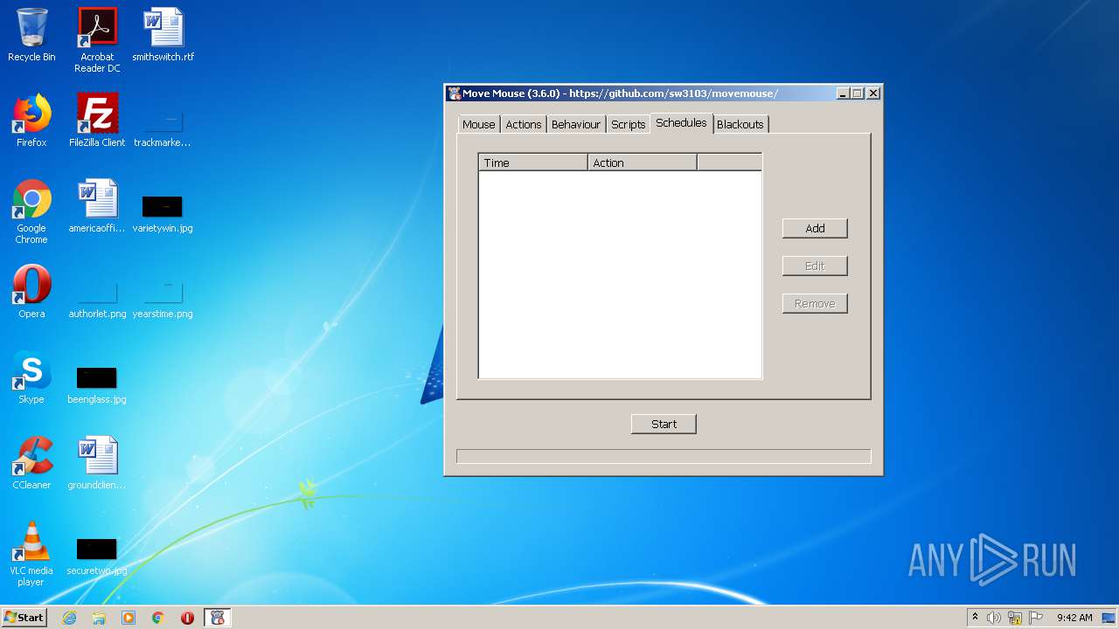Screen dimensions: 1119x629
Task: Select the groundclien... Word document
Action: click(97, 463)
